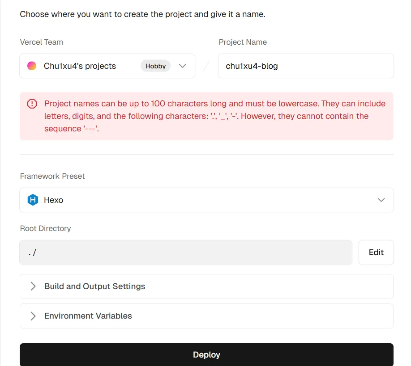Expand Build and Output Settings chevron

coord(33,286)
